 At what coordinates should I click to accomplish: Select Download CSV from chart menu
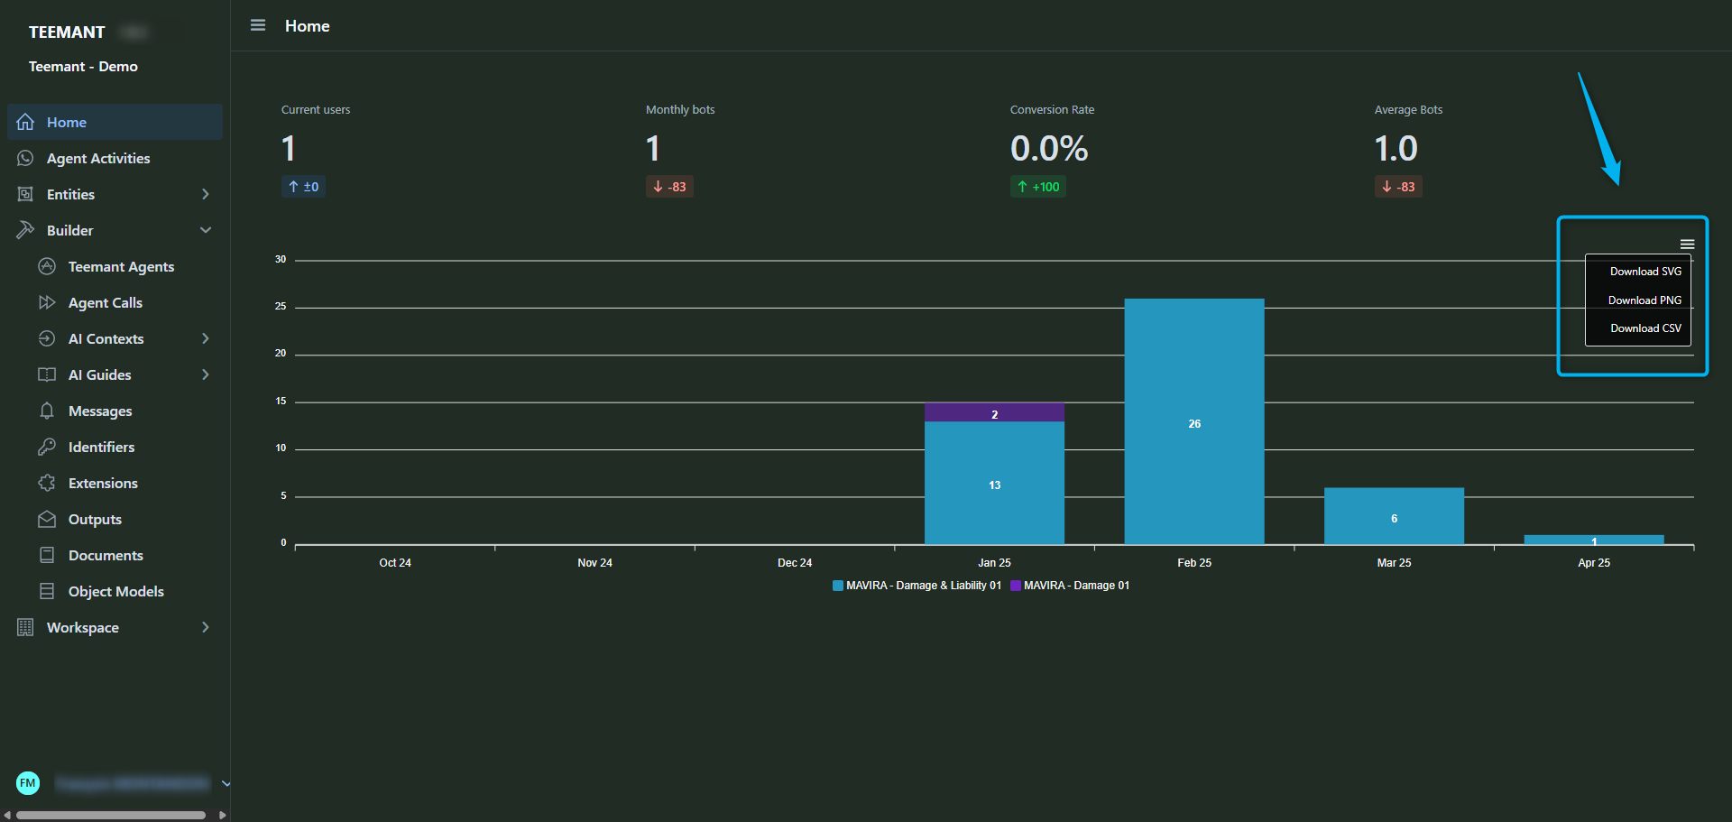coord(1645,328)
